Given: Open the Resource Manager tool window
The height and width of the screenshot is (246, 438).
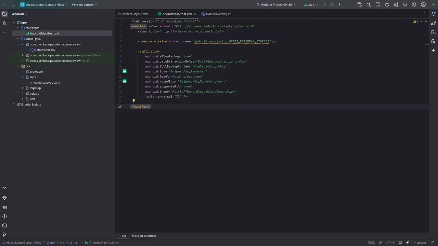Looking at the screenshot, I should (x=4, y=23).
